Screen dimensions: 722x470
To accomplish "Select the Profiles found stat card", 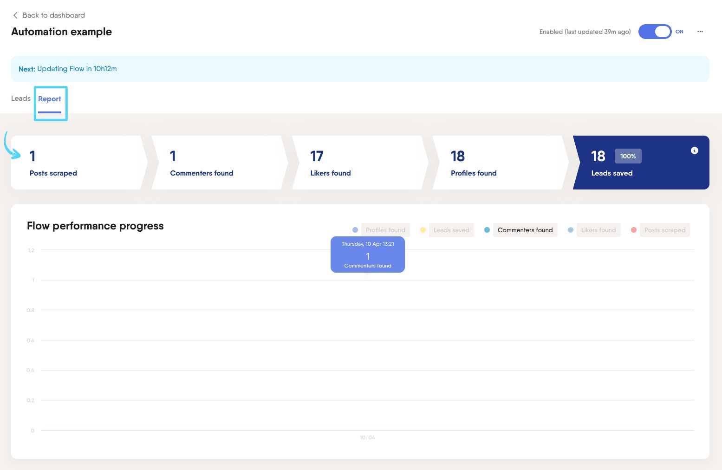I will (x=501, y=163).
